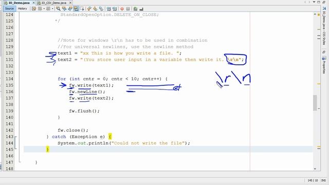Image resolution: width=329 pixels, height=185 pixels.
Task: Open the document list dropdown arrow
Action: [314, 2]
